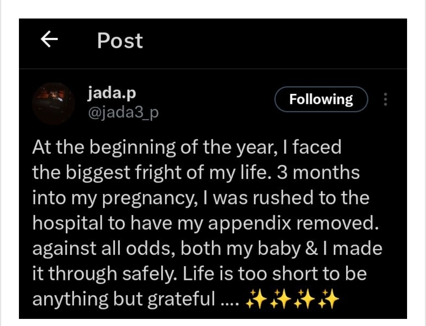Click the Following button

[x=321, y=99]
